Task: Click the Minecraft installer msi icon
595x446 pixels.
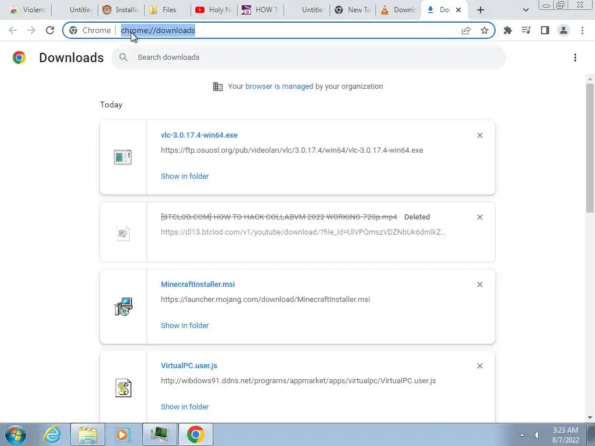Action: coord(123,307)
